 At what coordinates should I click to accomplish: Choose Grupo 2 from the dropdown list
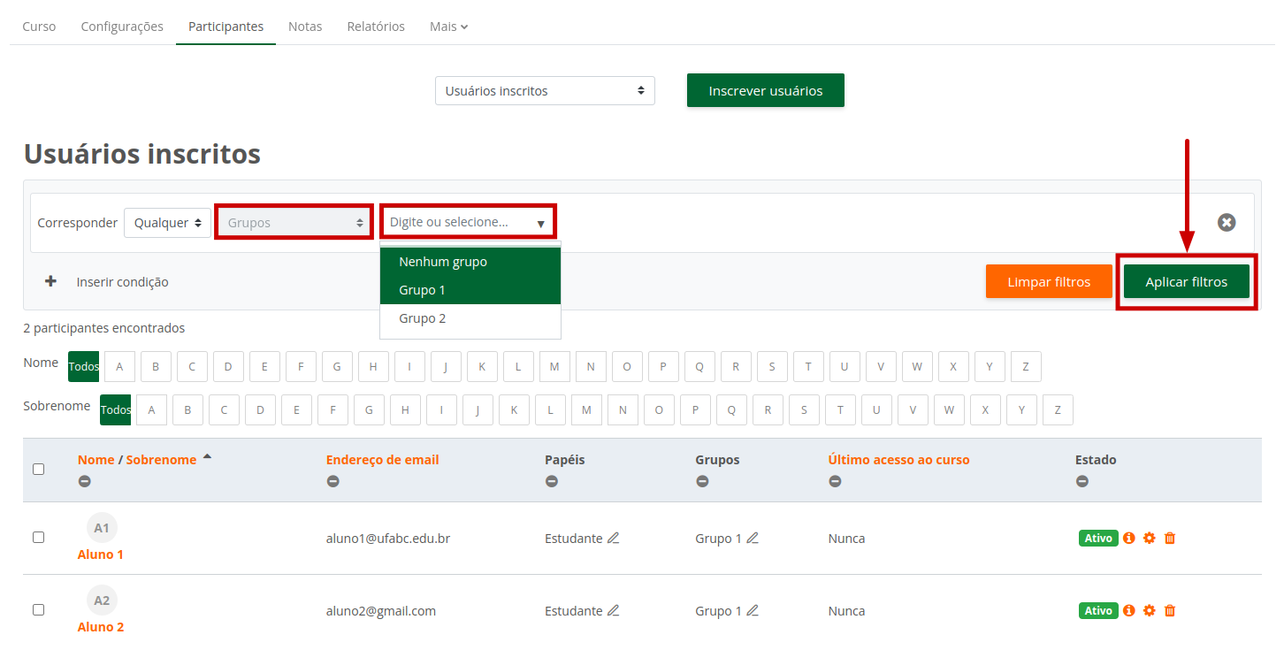coord(423,318)
